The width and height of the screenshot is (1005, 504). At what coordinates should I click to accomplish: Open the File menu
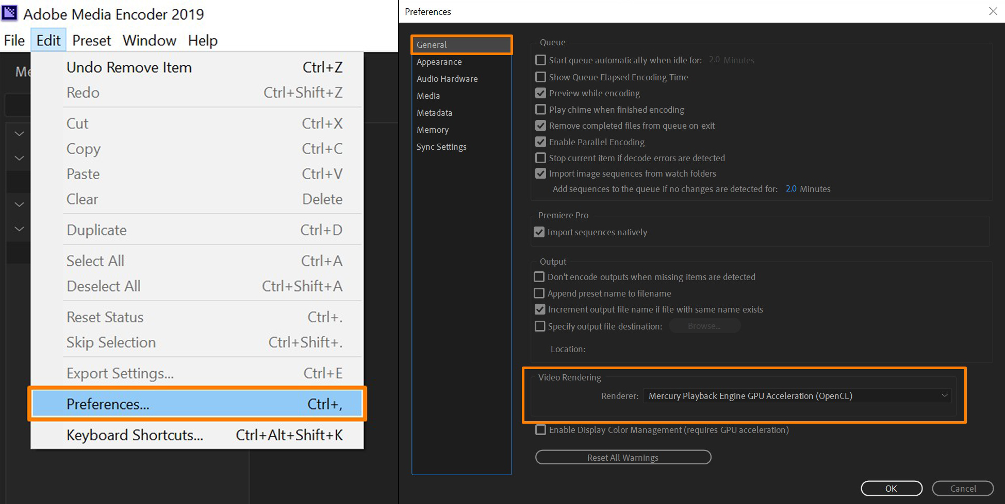[x=14, y=40]
